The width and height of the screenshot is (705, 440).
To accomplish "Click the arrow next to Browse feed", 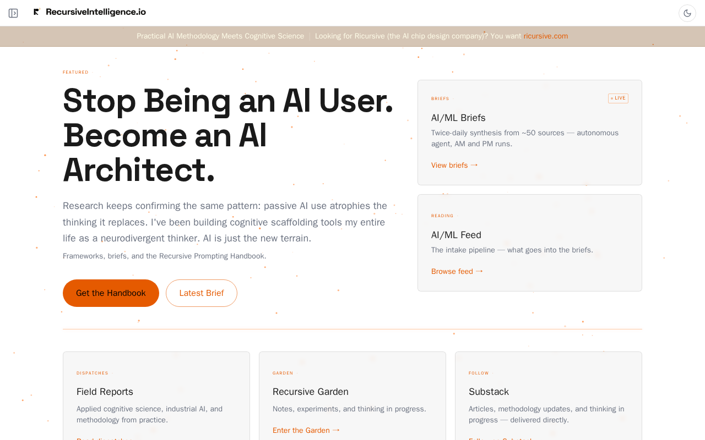I will click(x=479, y=271).
